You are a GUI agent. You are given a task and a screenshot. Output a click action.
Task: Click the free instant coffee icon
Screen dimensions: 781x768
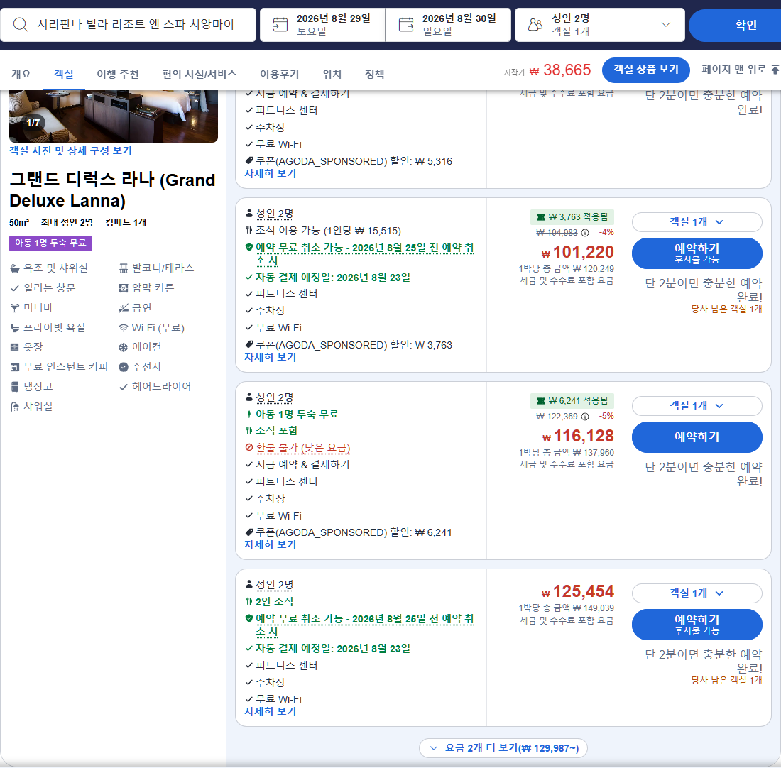[15, 367]
